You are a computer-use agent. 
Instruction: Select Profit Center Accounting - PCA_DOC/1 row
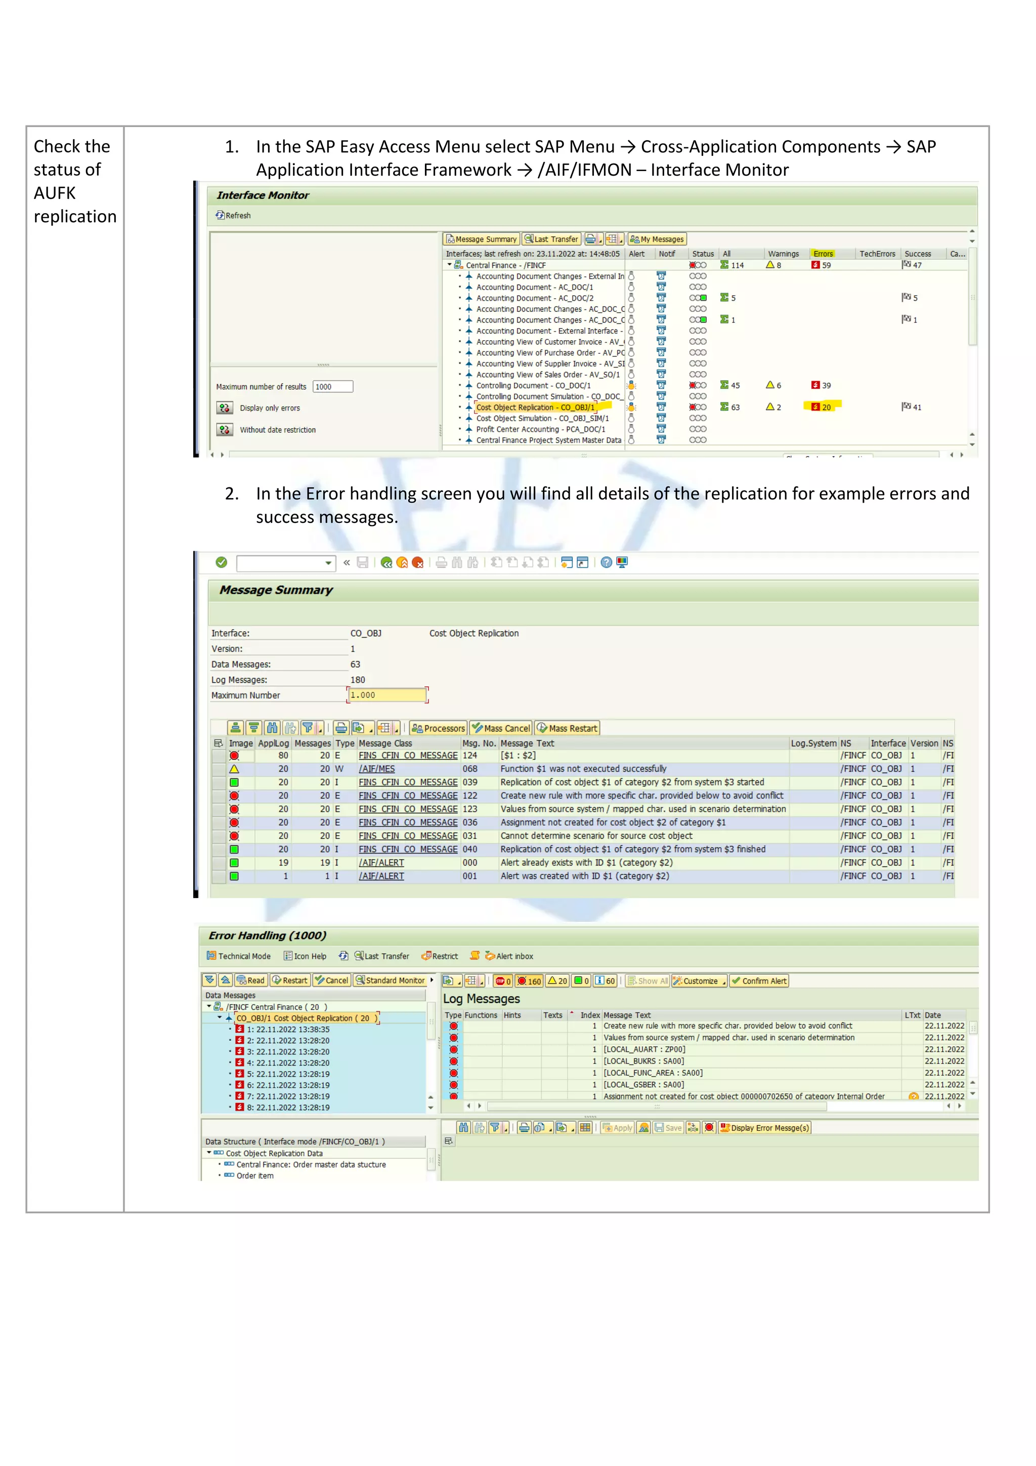540,429
